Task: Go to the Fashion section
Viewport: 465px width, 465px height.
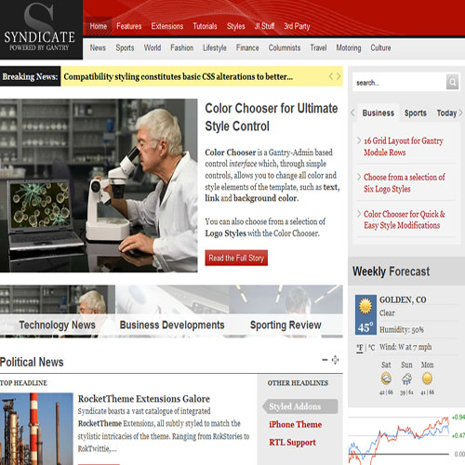Action: pyautogui.click(x=182, y=47)
